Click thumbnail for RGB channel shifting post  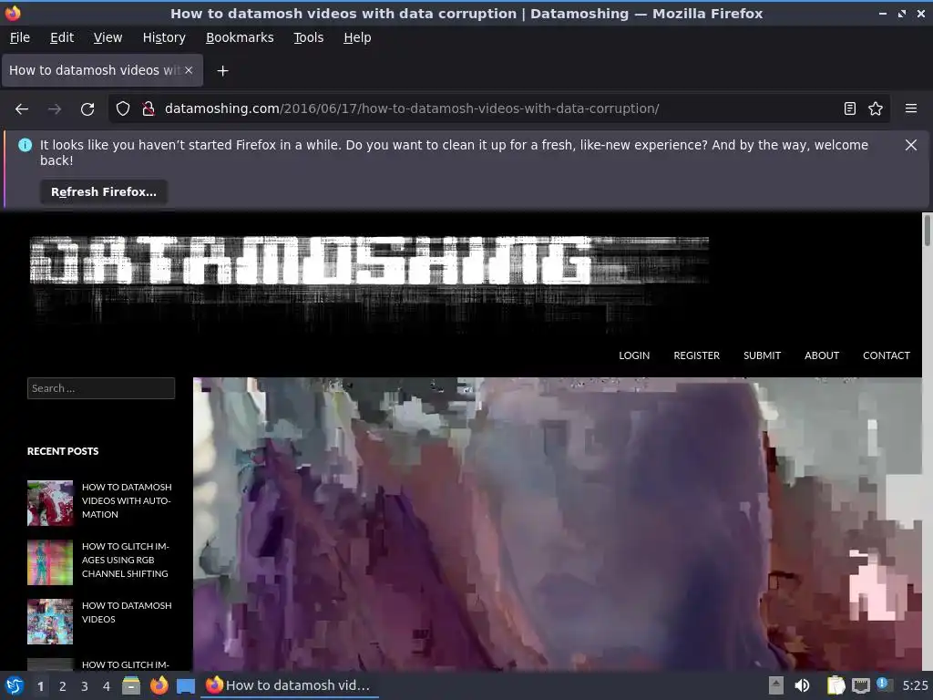coord(50,562)
